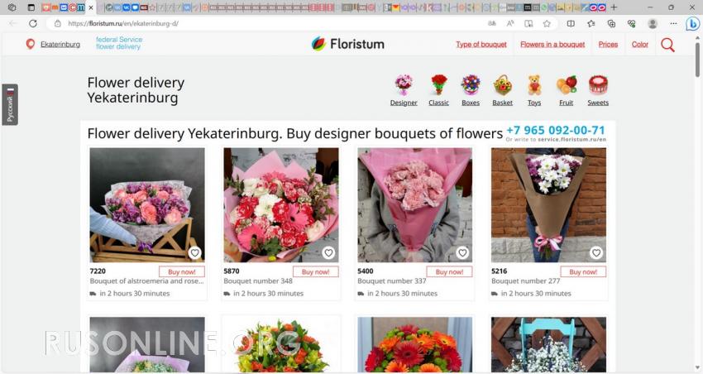Open the federal Service flower delivery link
The image size is (703, 374).
(119, 43)
